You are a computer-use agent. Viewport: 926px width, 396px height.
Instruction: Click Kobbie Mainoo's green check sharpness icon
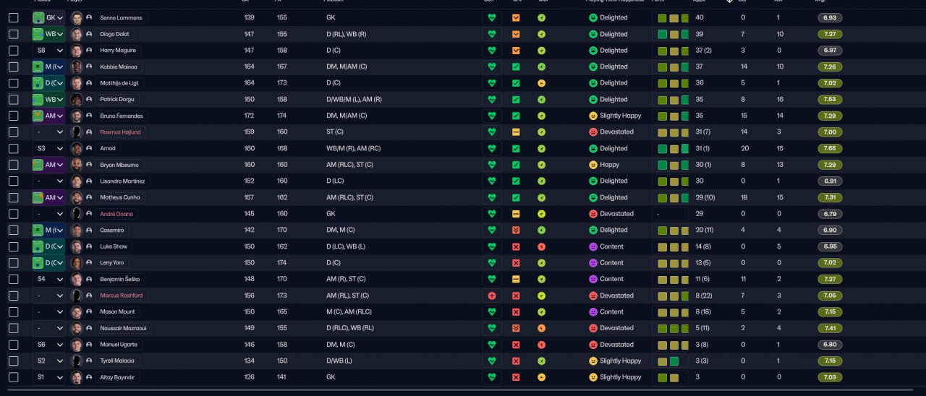(516, 66)
